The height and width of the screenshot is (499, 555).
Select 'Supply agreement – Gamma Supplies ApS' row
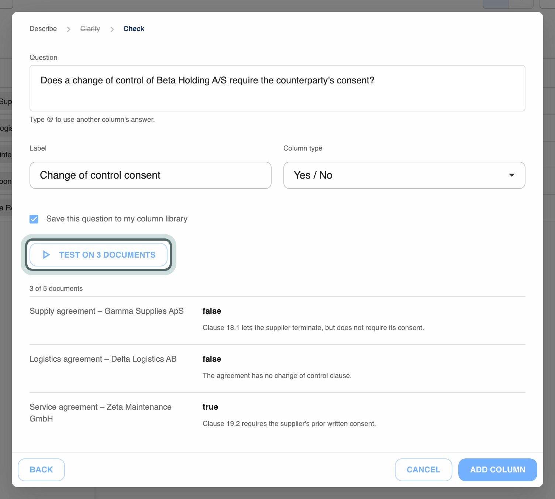click(277, 320)
